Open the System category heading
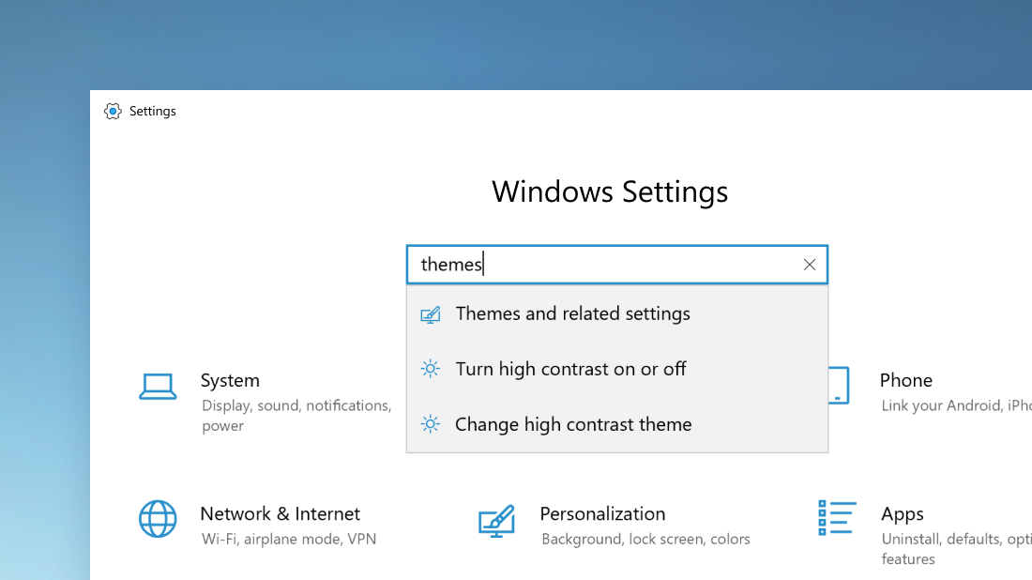The height and width of the screenshot is (580, 1032). (230, 380)
